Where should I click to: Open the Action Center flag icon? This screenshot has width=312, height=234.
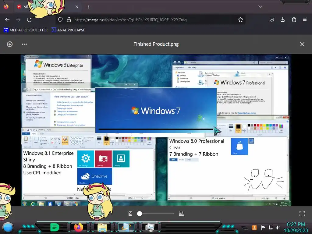pos(263,227)
